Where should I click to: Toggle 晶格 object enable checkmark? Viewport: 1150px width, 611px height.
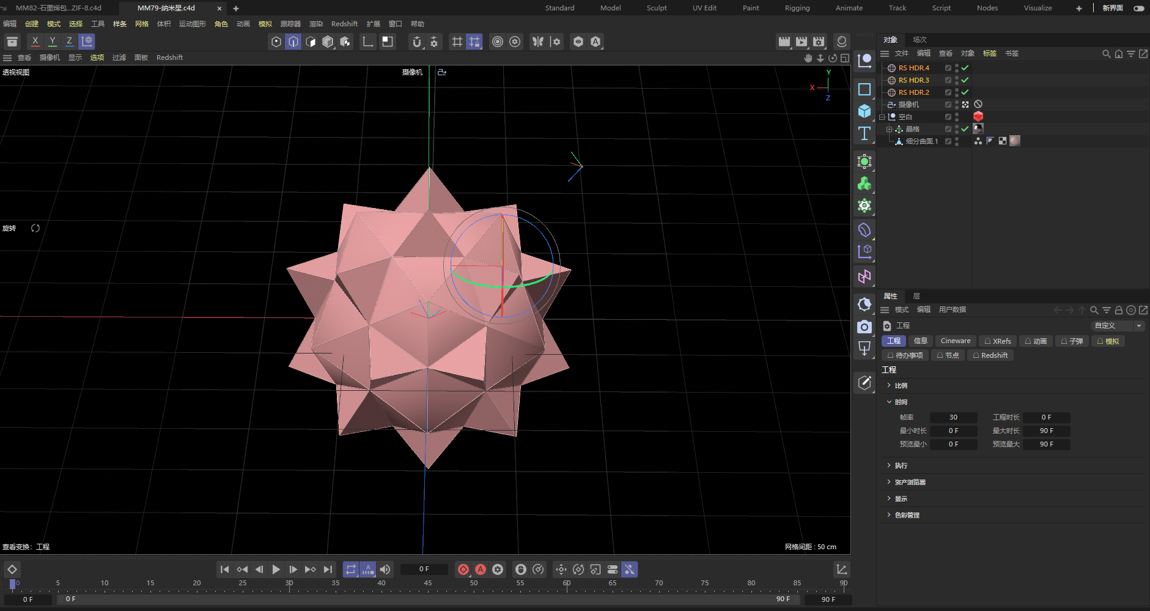(x=965, y=129)
